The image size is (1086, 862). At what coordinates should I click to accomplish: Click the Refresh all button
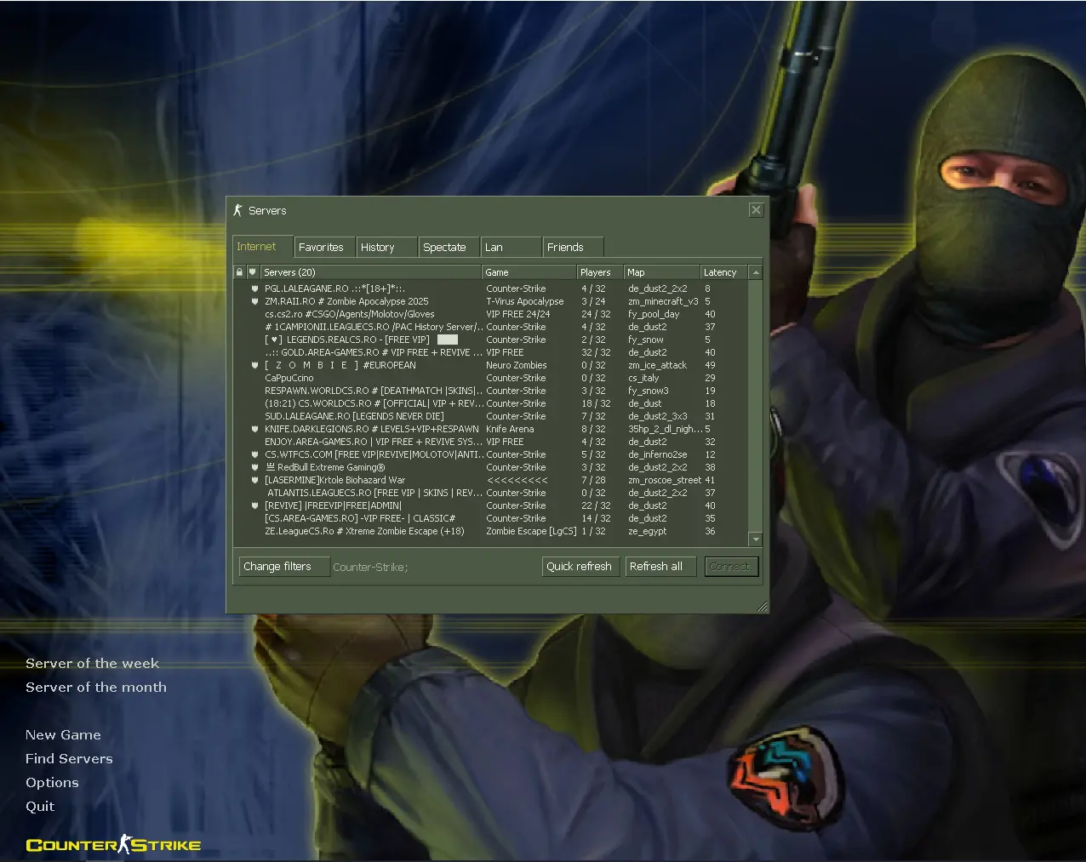(x=660, y=567)
